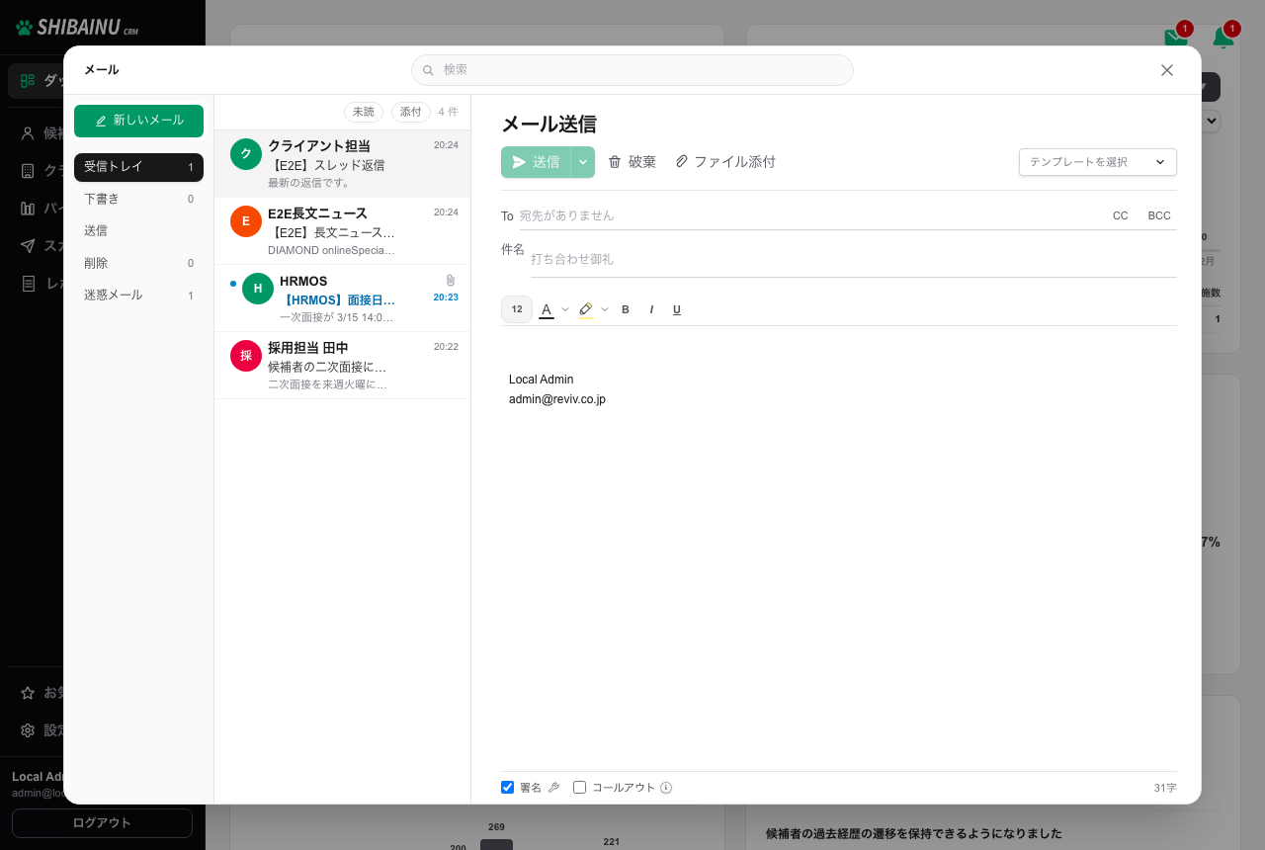Viewport: 1265px width, 850px height.
Task: Toggle italic formatting
Action: tap(651, 309)
